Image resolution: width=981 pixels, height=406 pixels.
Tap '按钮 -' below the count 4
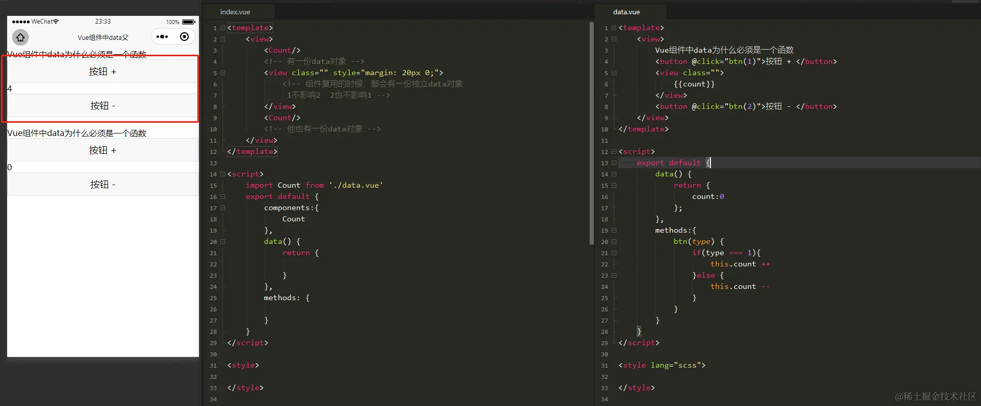pos(102,106)
